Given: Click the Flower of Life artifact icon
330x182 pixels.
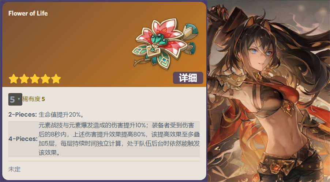Looking at the screenshot, I should (165, 44).
